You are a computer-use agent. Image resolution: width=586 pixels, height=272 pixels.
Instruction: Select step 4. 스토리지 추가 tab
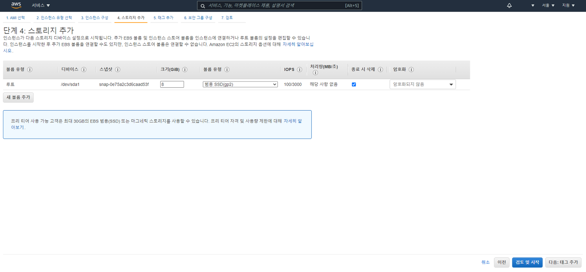pyautogui.click(x=131, y=17)
